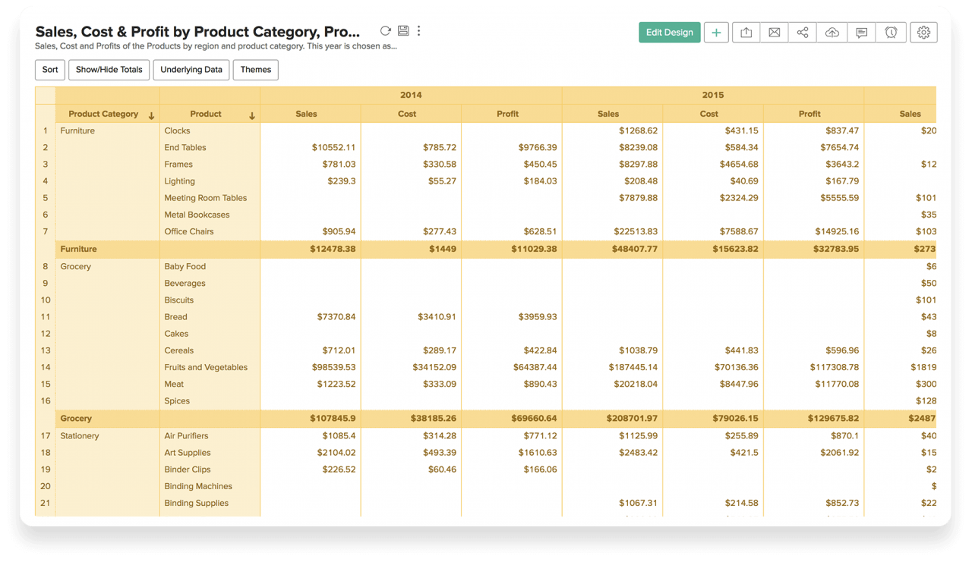Open the Sort options
This screenshot has width=972, height=562.
(49, 70)
